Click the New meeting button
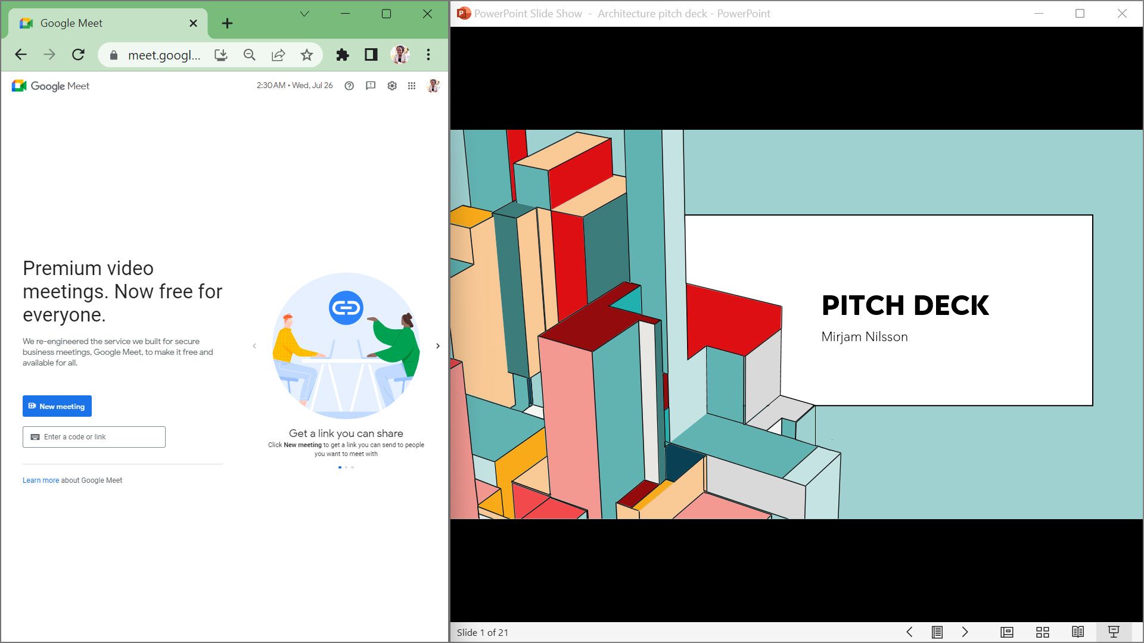The image size is (1144, 643). coord(57,406)
